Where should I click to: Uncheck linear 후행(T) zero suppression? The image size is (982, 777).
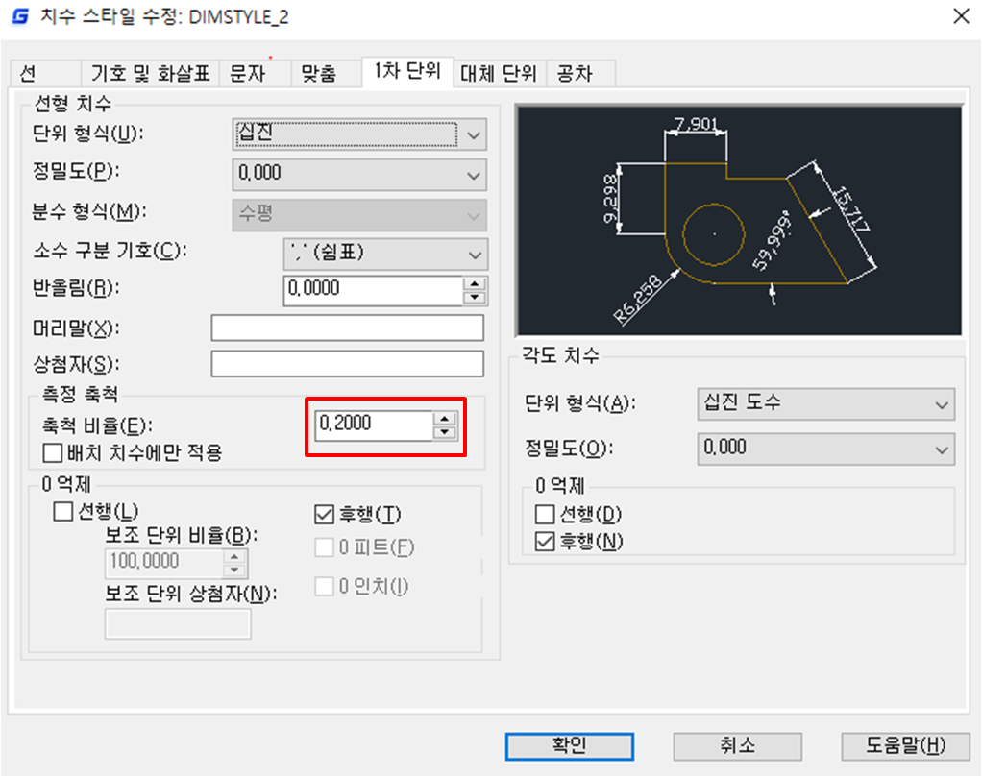coord(325,515)
